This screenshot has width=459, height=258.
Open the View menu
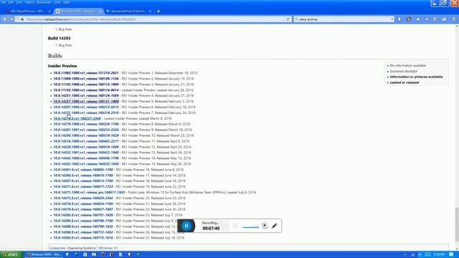(x=19, y=2)
